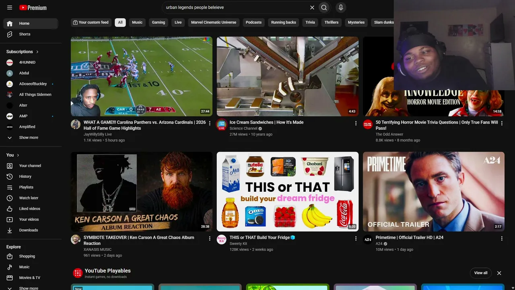This screenshot has width=515, height=290.
Task: Open Your videos
Action: [x=31, y=220]
